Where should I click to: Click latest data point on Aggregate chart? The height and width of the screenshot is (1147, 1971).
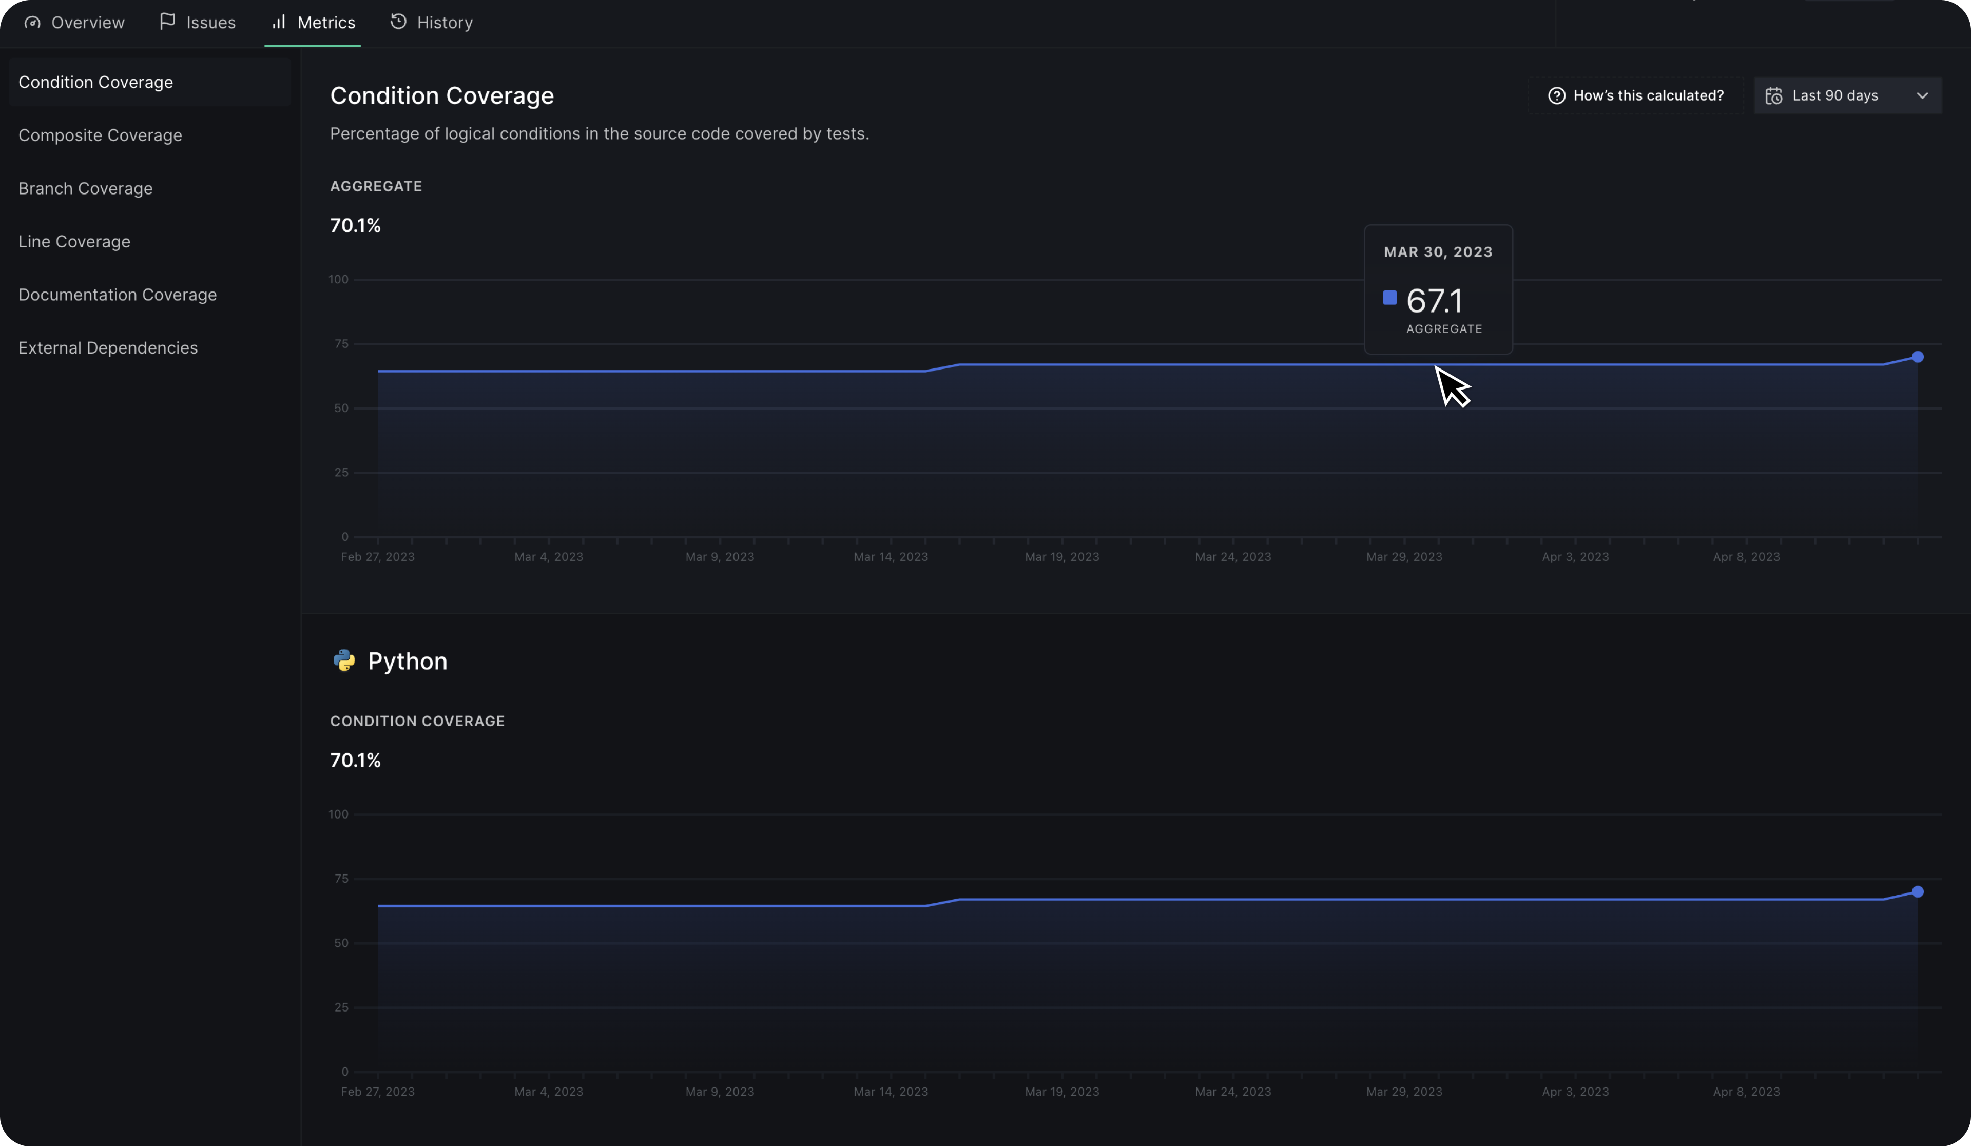tap(1917, 357)
